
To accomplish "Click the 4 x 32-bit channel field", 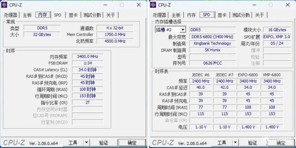I will point(115,28).
